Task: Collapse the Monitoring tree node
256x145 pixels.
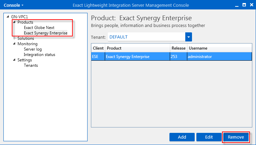Action: [x=14, y=43]
